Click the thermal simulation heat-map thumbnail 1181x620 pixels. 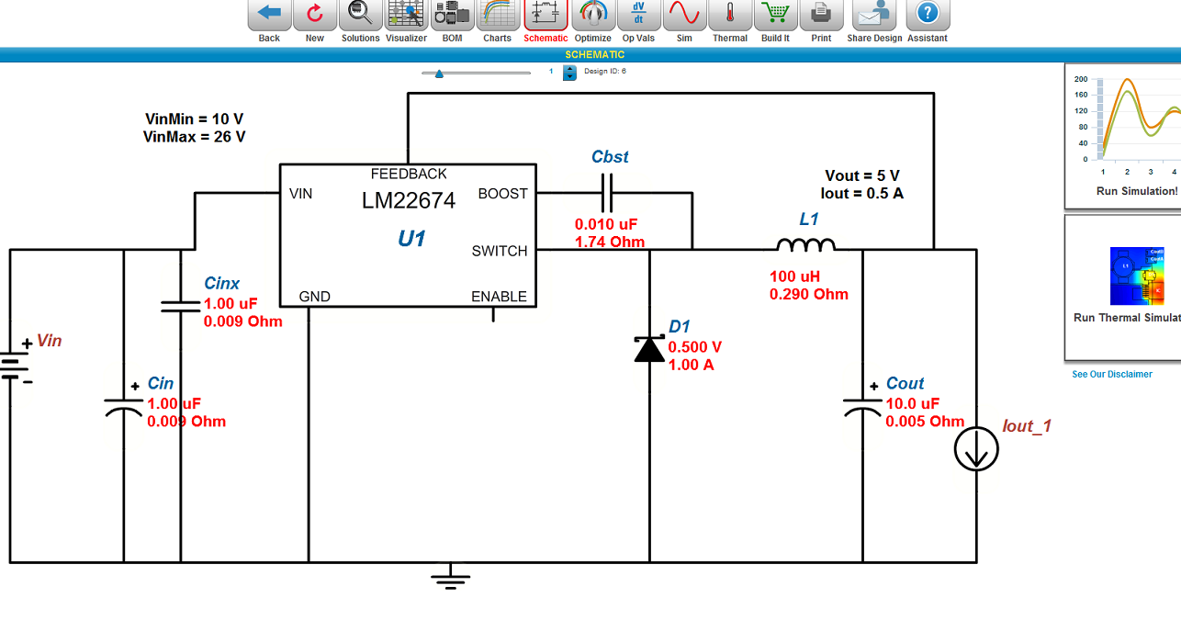(1137, 276)
